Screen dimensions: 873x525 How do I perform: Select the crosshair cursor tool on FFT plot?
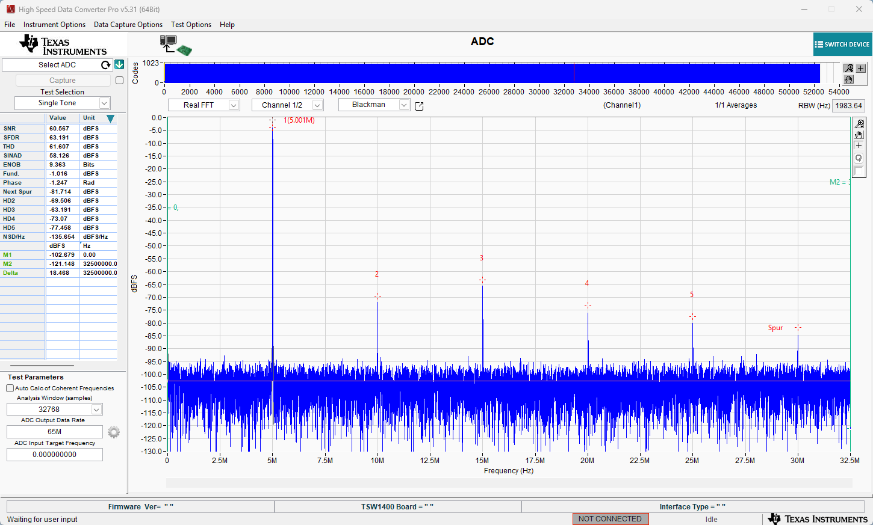pos(859,146)
